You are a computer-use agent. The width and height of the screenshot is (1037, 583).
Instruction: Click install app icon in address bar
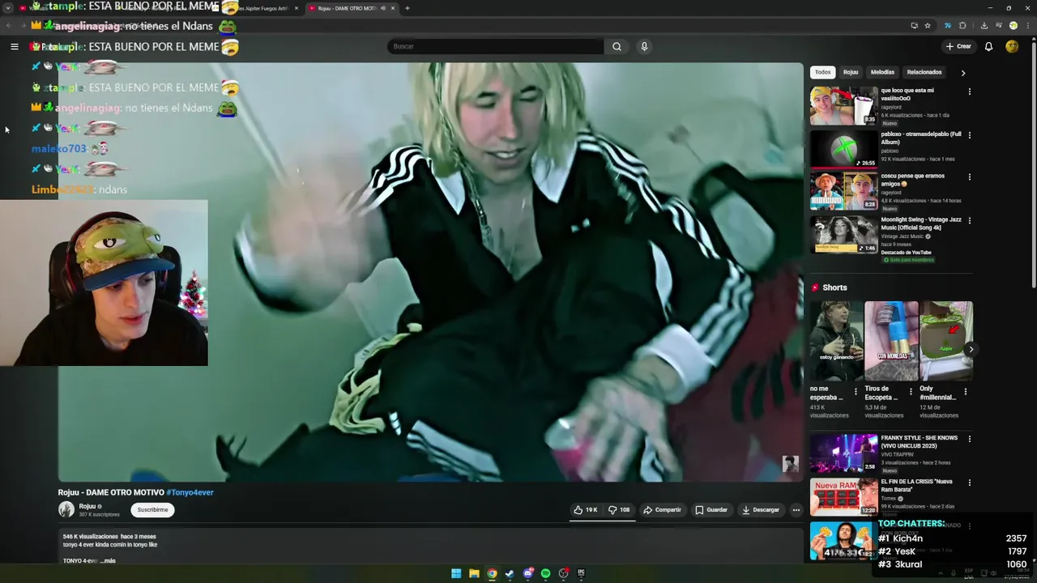[915, 25]
